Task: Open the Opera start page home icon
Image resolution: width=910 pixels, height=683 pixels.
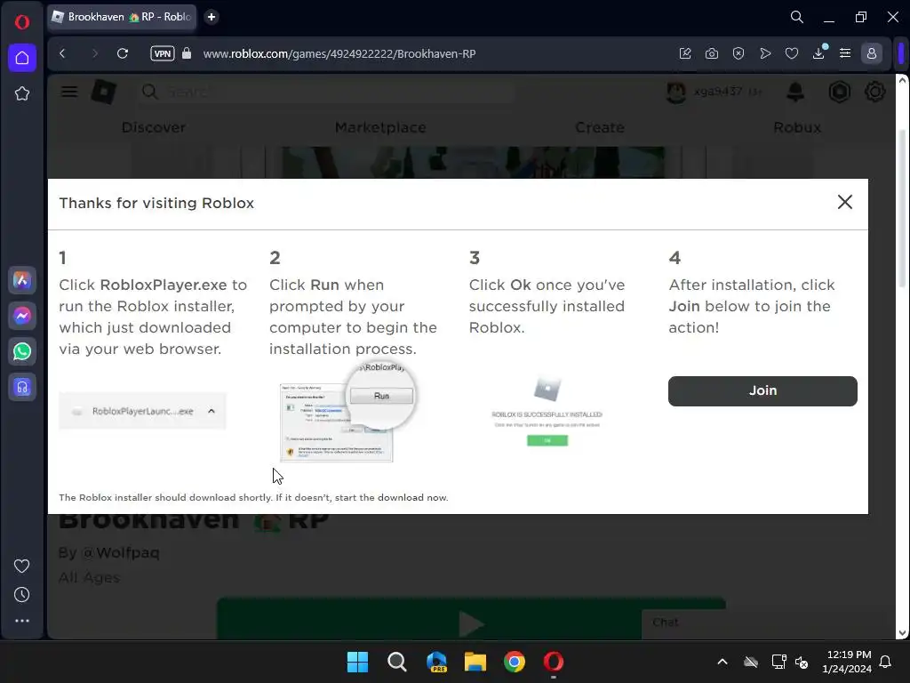Action: (x=22, y=58)
